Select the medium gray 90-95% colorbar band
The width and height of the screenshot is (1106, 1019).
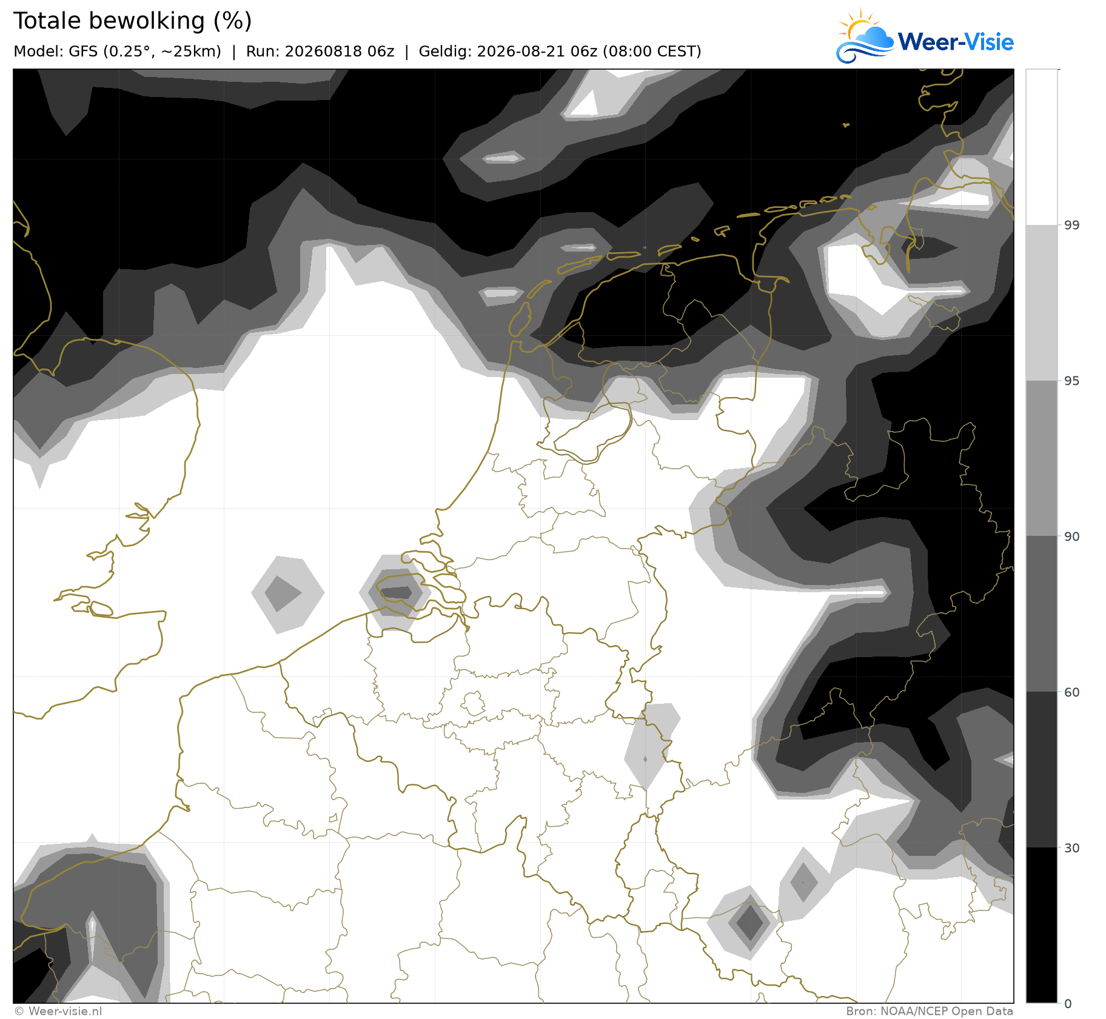point(1042,458)
